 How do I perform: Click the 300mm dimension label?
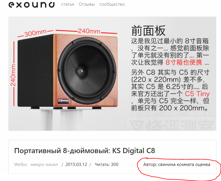click(x=35, y=33)
